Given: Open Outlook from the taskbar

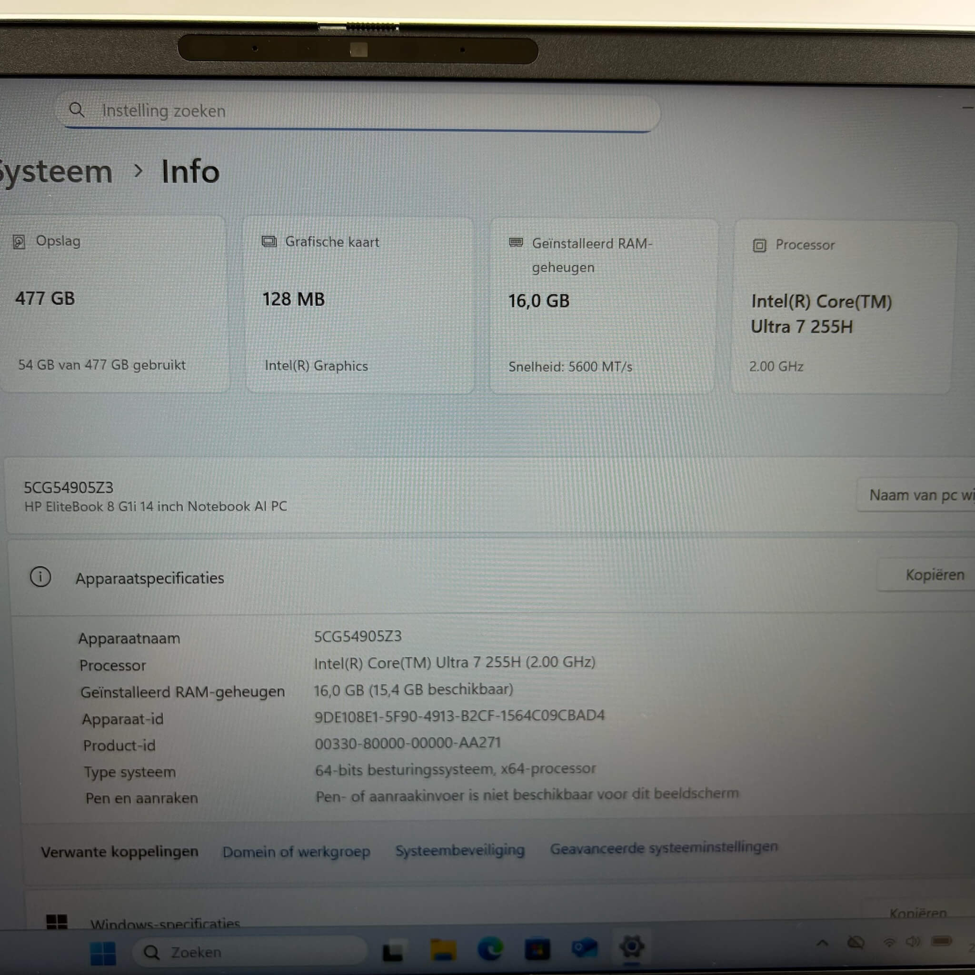Looking at the screenshot, I should 584,948.
